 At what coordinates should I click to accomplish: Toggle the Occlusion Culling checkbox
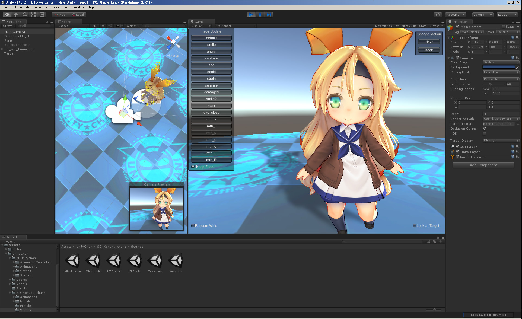tap(484, 129)
